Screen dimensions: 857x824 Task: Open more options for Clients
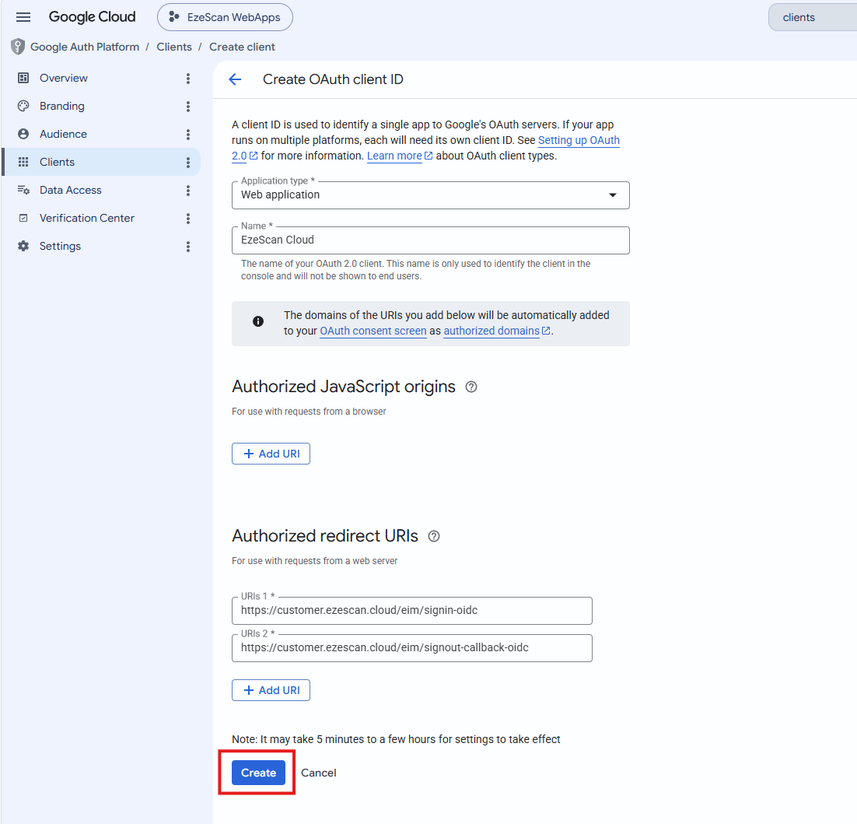[x=188, y=163]
